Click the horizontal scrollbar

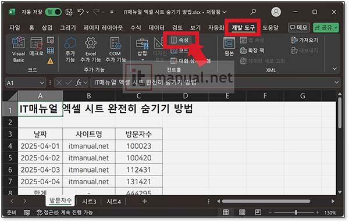(266, 201)
